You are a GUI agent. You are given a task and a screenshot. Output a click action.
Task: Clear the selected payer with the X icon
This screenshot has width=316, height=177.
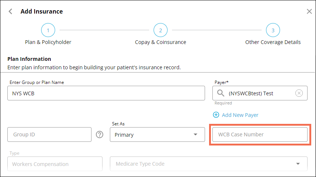pyautogui.click(x=299, y=93)
